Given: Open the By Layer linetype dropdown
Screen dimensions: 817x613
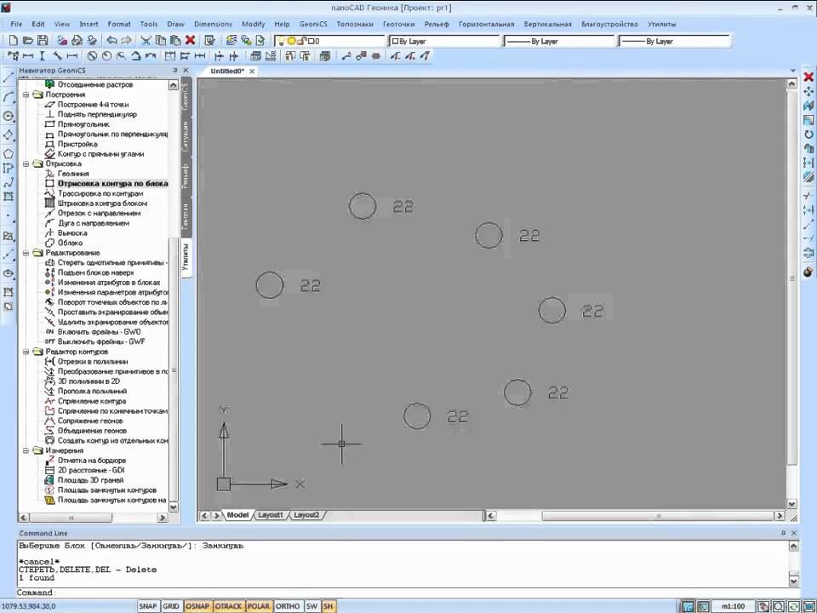Looking at the screenshot, I should [x=560, y=41].
